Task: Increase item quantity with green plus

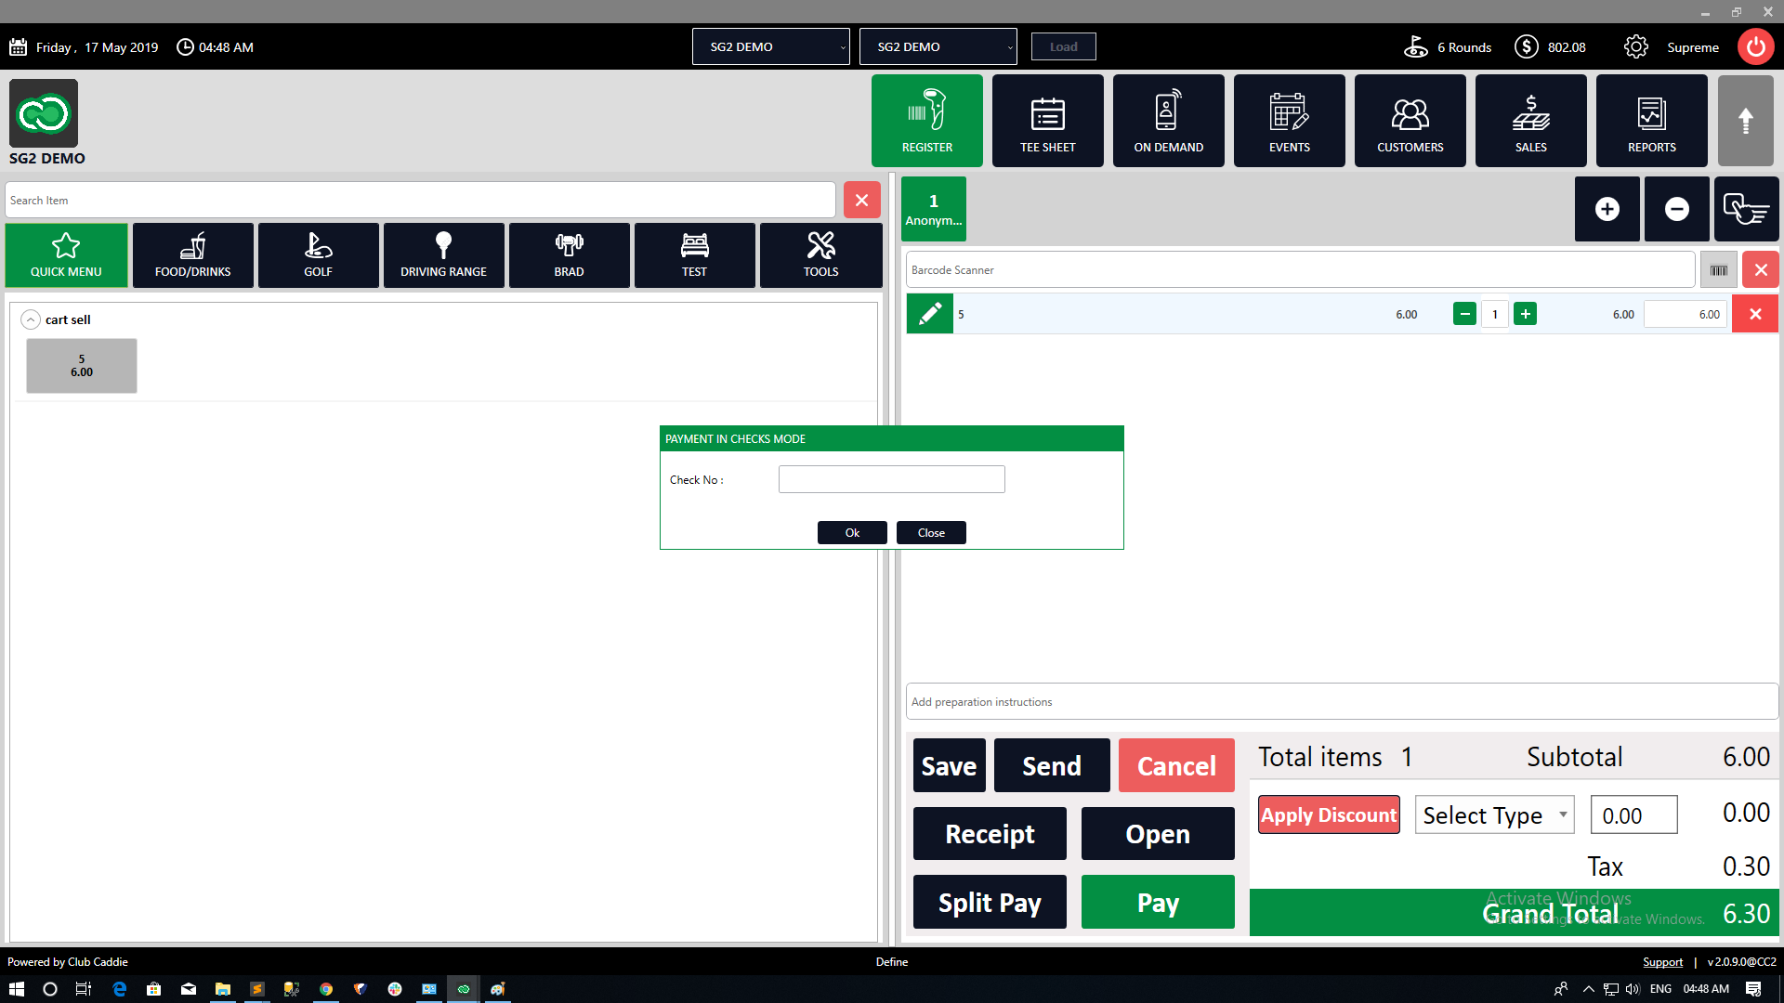Action: (1525, 314)
